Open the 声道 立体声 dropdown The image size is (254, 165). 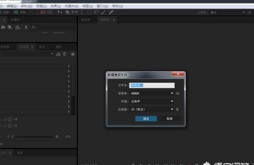click(152, 101)
